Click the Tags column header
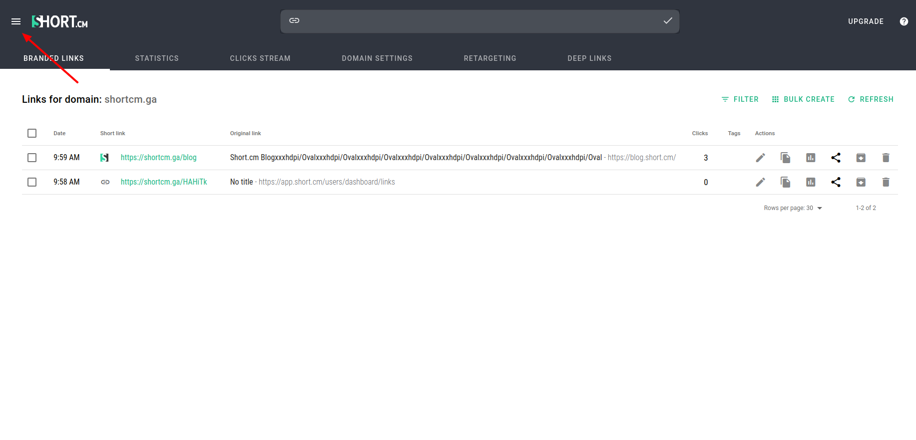The width and height of the screenshot is (916, 440). pos(734,133)
